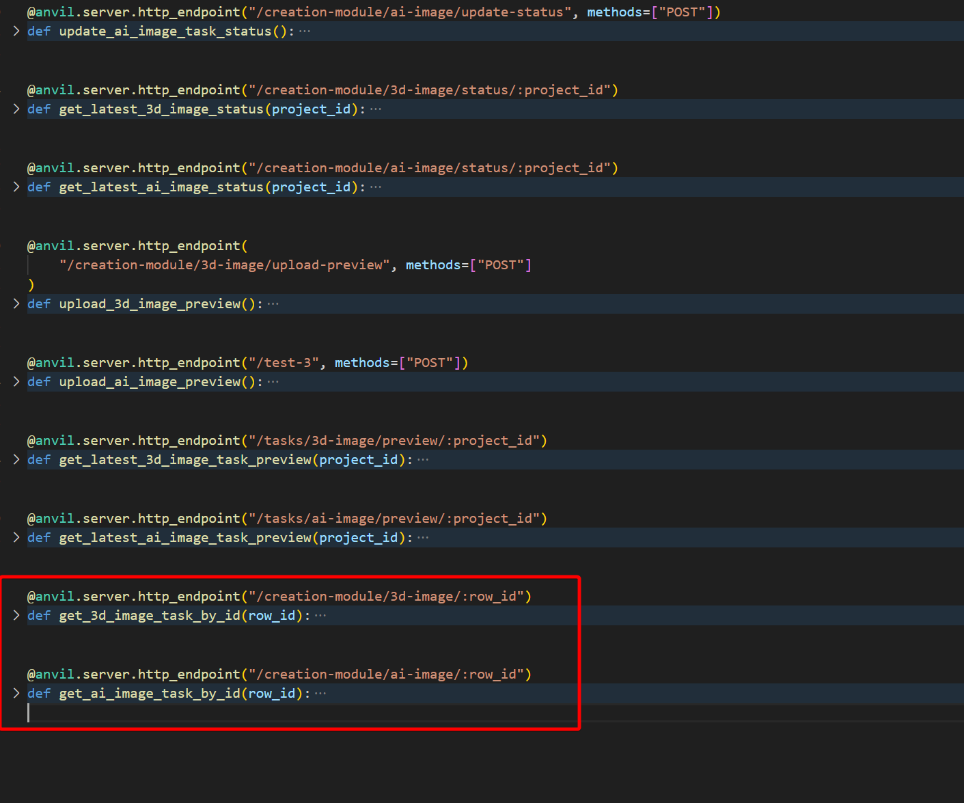Click the function name get_latest_3d_image_status
Screen dimensions: 964x803
161,109
